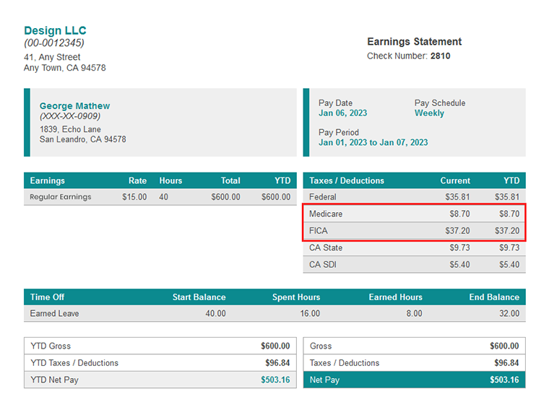Click the Federal tax row label

pyautogui.click(x=322, y=197)
